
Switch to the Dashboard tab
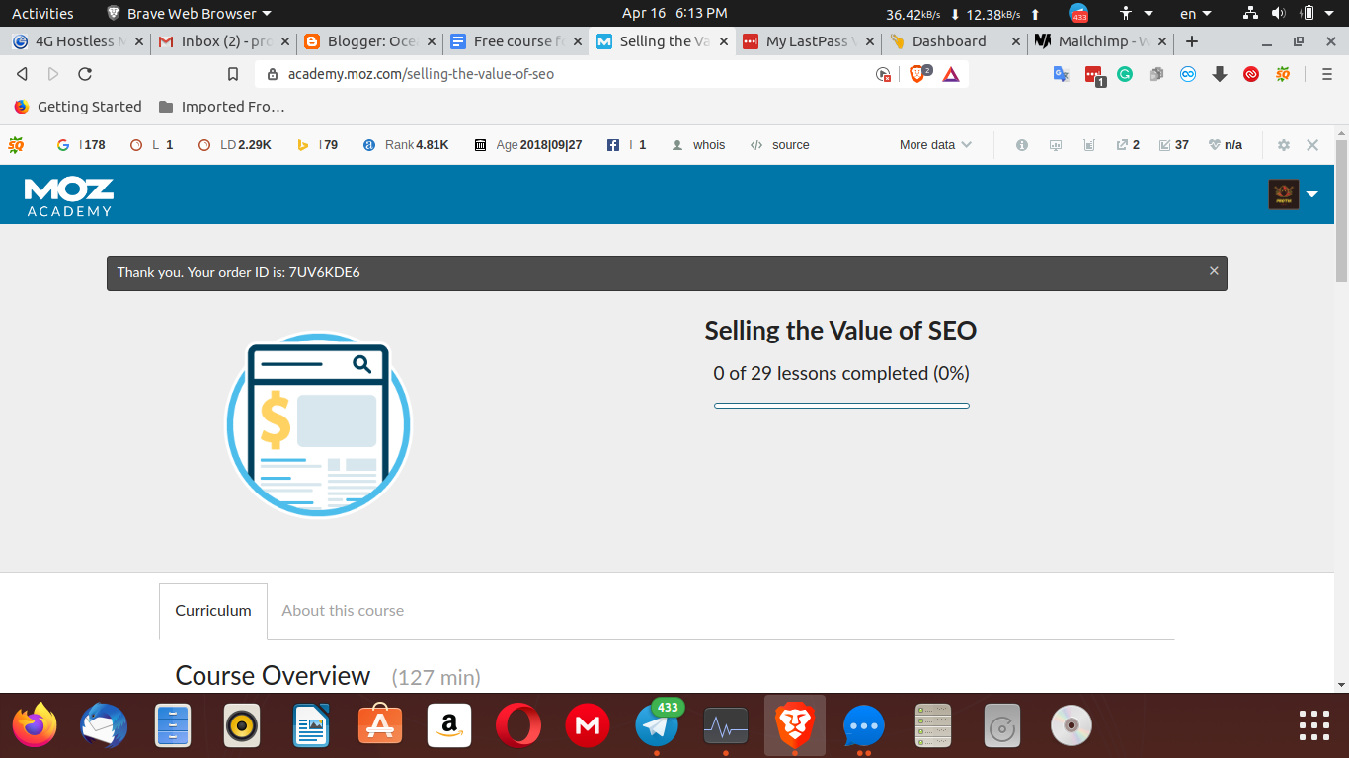[954, 41]
